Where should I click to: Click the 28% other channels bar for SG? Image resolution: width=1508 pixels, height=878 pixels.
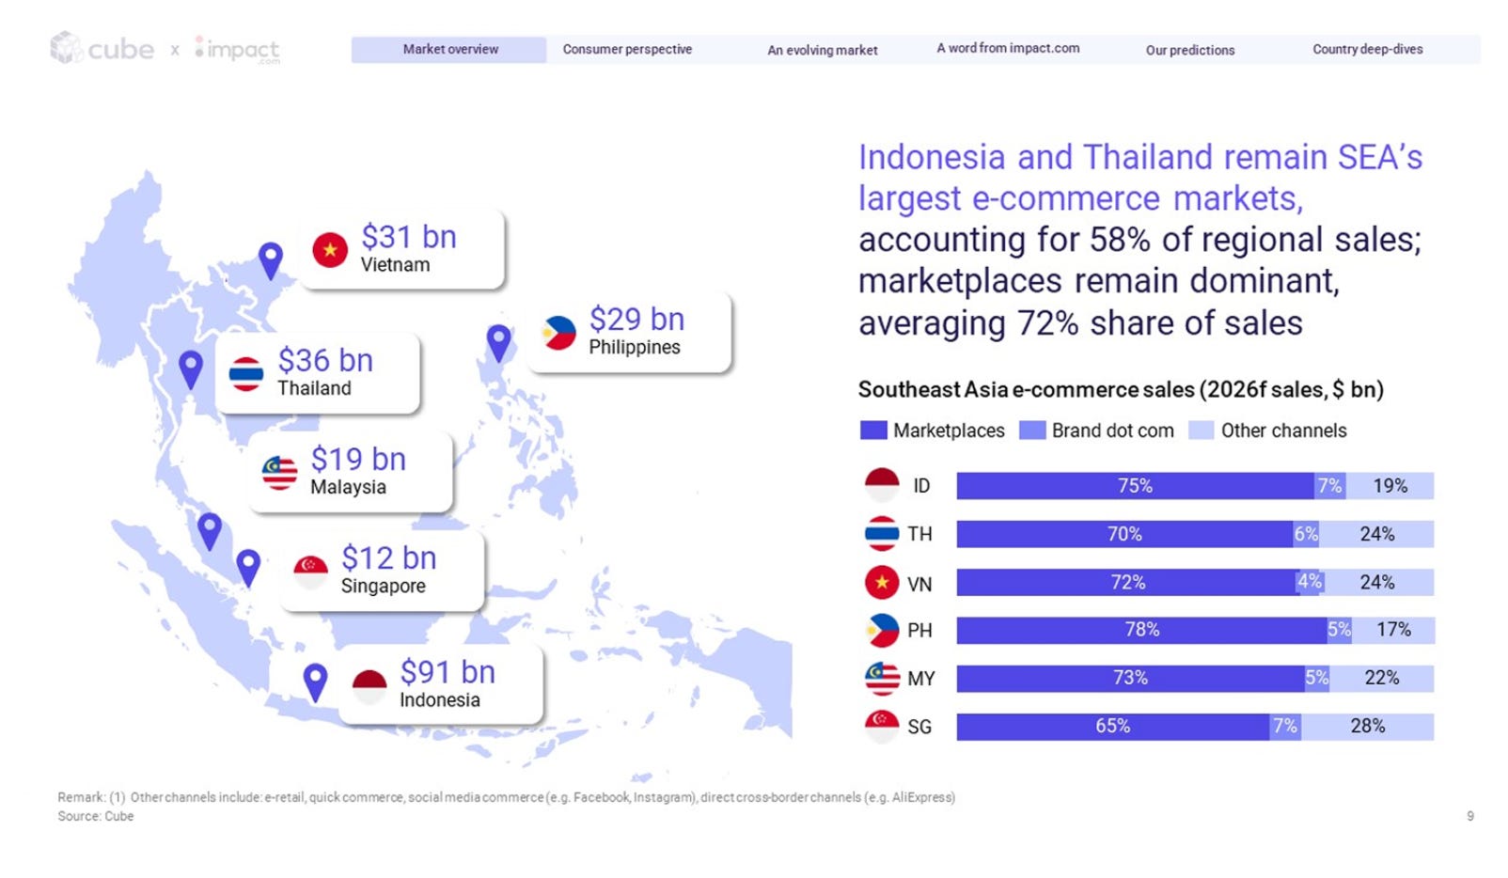[x=1367, y=727]
